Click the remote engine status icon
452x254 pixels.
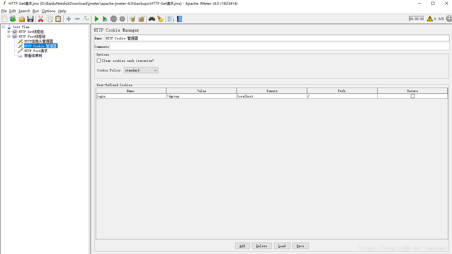(x=449, y=19)
